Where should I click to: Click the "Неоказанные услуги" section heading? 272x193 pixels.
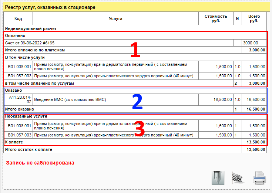coord(26,116)
